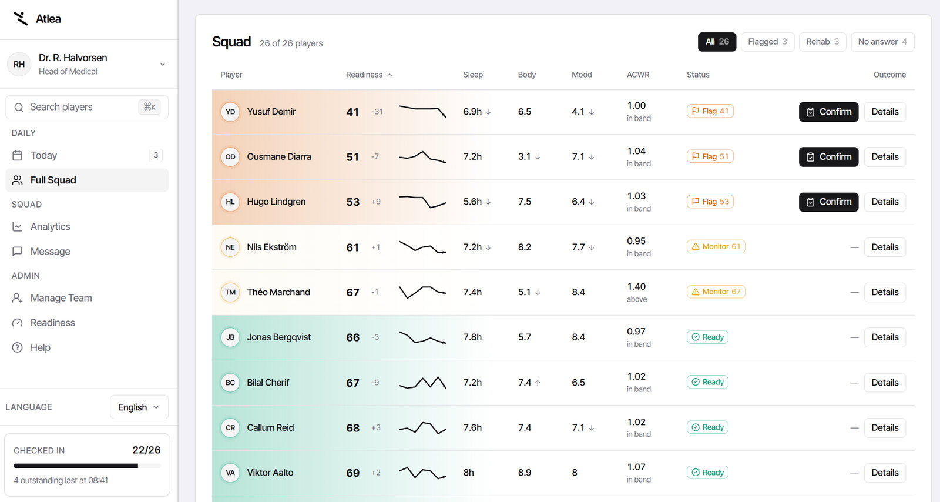
Task: Expand Dr. R. Halvorsen account chevron
Action: [x=163, y=64]
